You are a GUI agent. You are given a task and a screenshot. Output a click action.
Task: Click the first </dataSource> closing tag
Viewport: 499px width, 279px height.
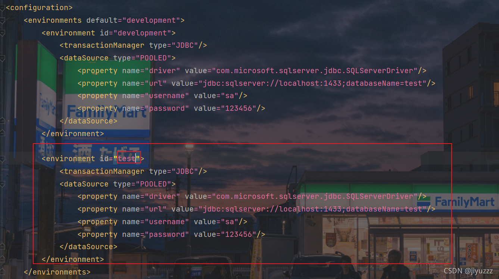[x=88, y=121]
